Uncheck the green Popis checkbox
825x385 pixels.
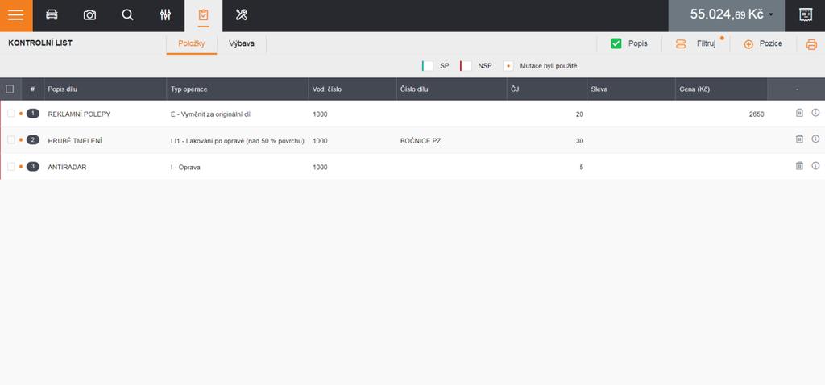pos(616,43)
